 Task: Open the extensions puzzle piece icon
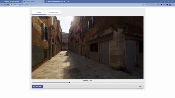pyautogui.click(x=161, y=5)
